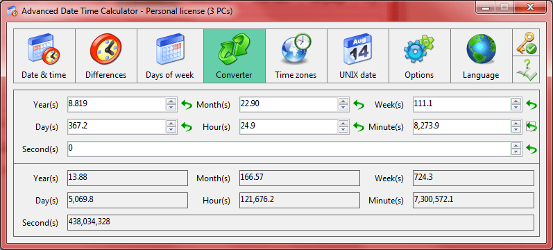Select the Minute(s) result field 7,300,572.1
This screenshot has width=553, height=250.
(473, 200)
